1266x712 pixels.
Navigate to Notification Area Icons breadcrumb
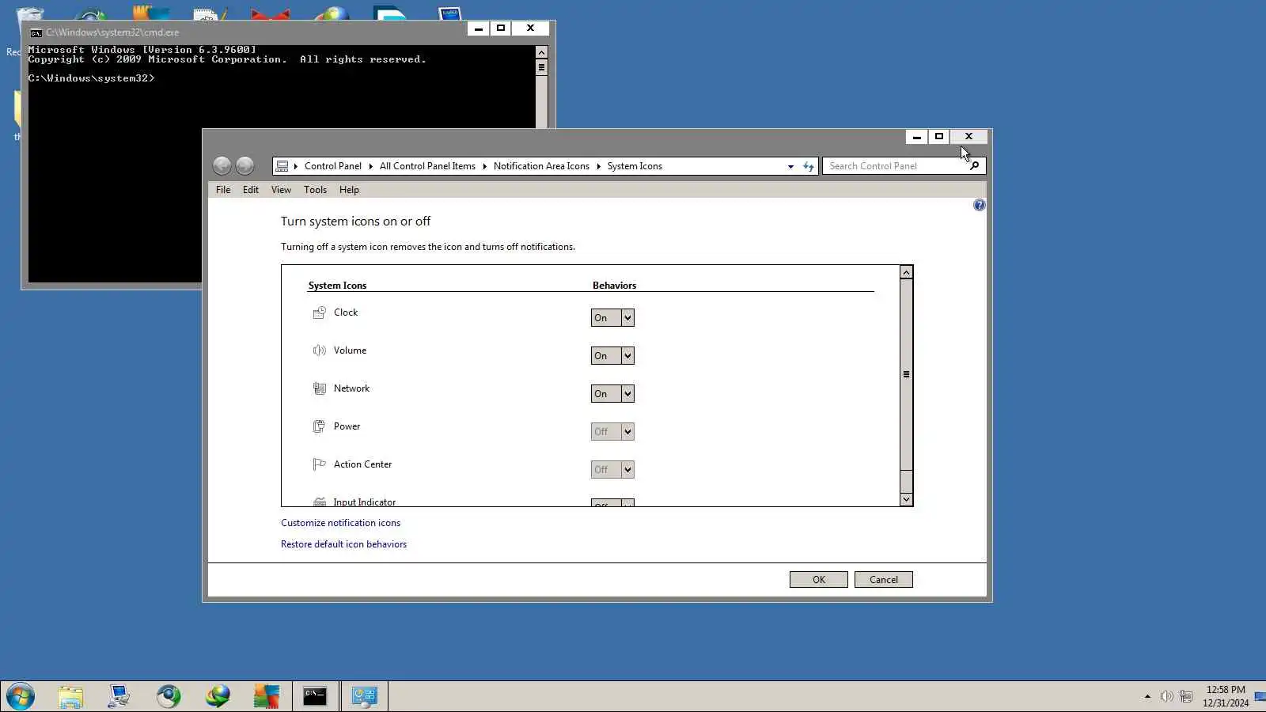point(541,166)
